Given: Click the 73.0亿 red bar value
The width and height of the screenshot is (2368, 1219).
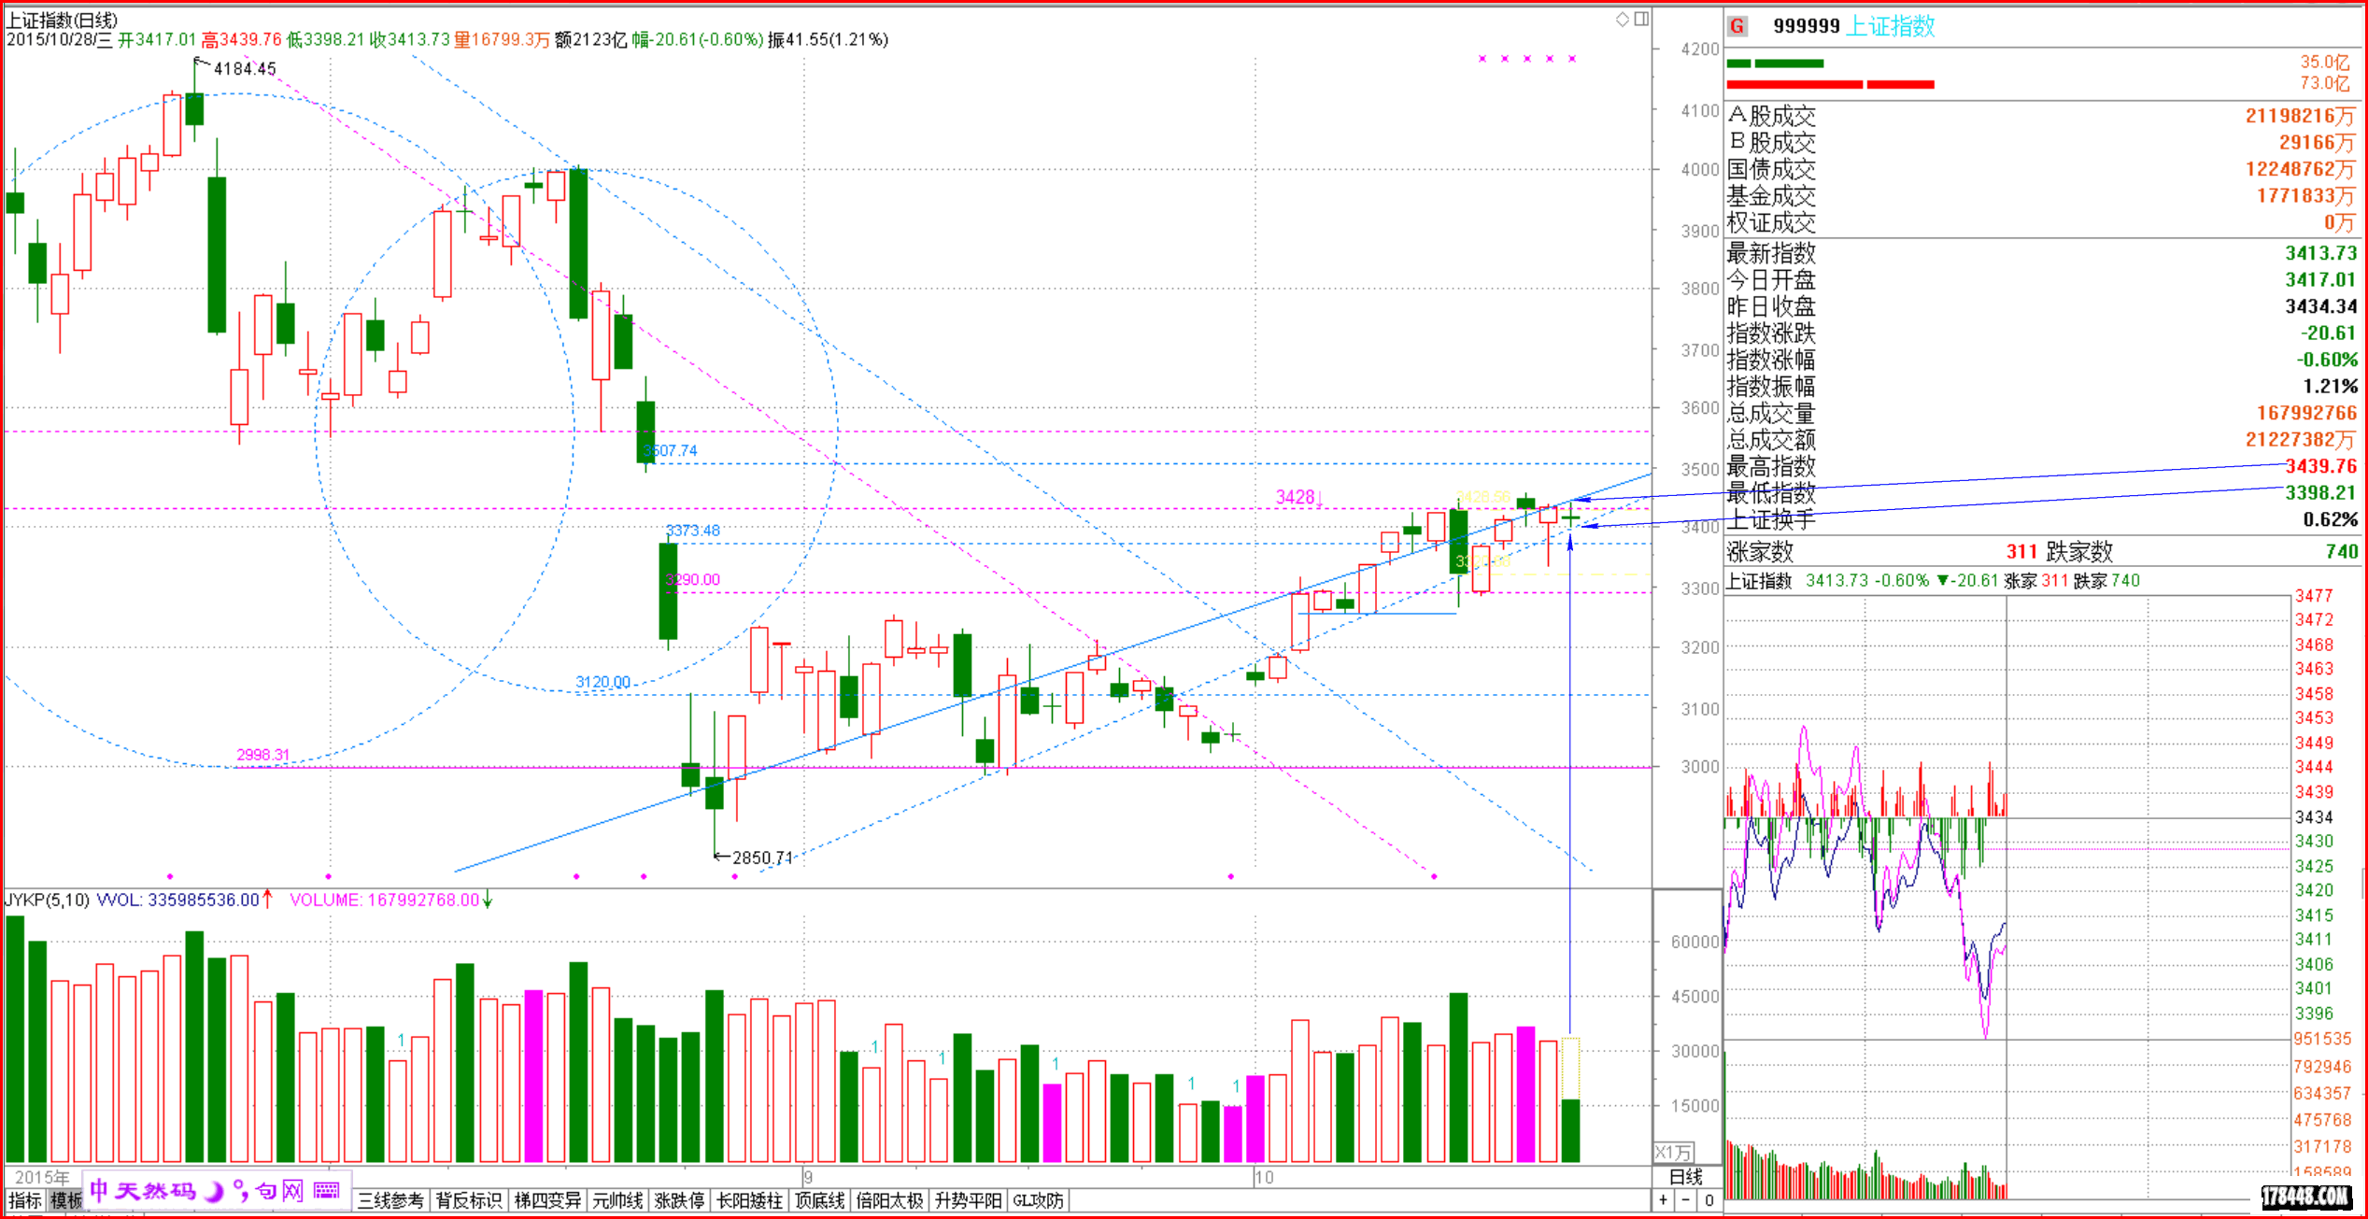Looking at the screenshot, I should (x=2325, y=84).
